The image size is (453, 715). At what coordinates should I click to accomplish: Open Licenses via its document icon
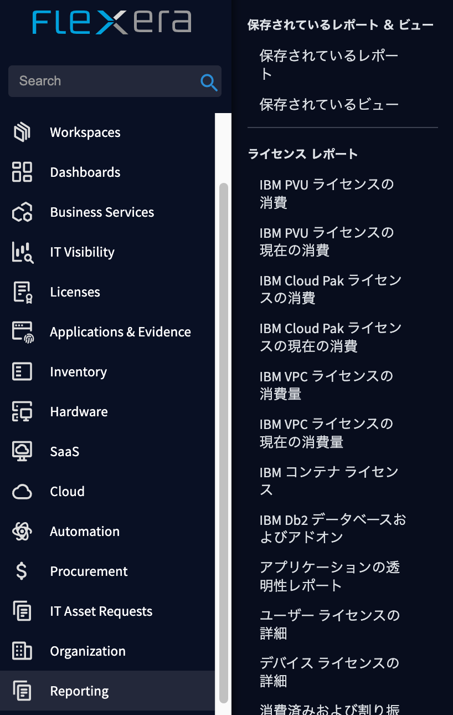[x=22, y=292]
